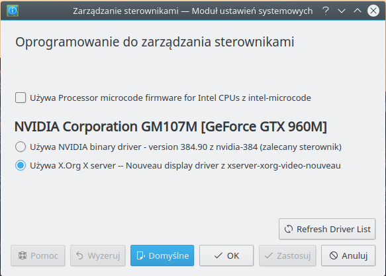
Task: Restore defaults with Domyślne button
Action: (162, 255)
